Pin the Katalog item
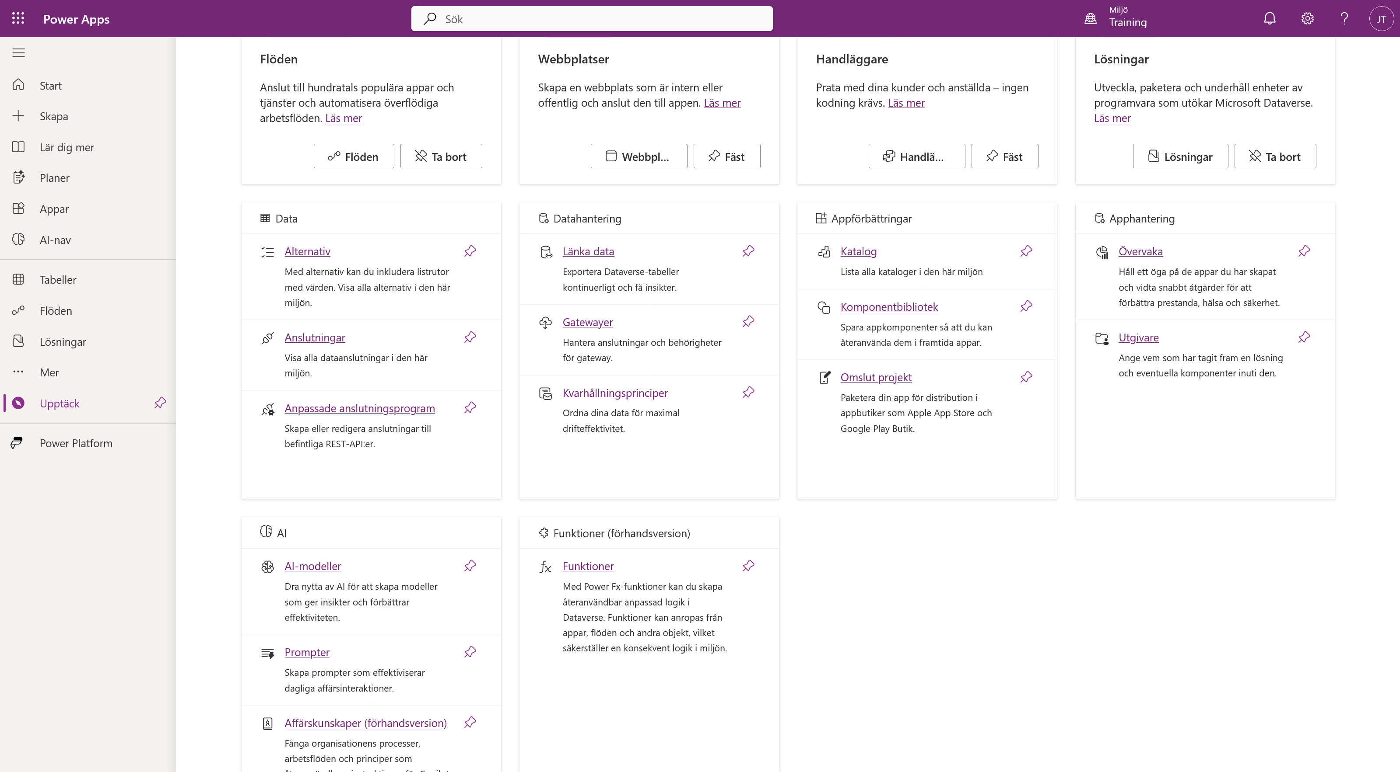 [x=1026, y=251]
